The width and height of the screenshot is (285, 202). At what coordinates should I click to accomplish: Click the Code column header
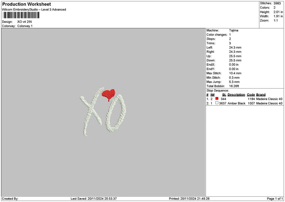pyautogui.click(x=251, y=95)
